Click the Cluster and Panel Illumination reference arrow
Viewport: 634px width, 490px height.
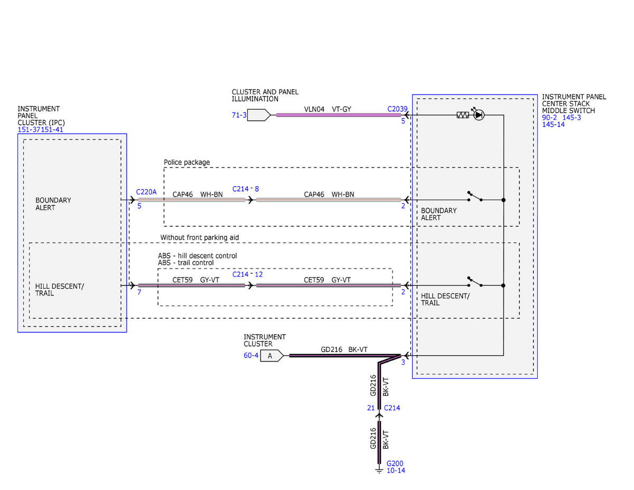pyautogui.click(x=259, y=115)
